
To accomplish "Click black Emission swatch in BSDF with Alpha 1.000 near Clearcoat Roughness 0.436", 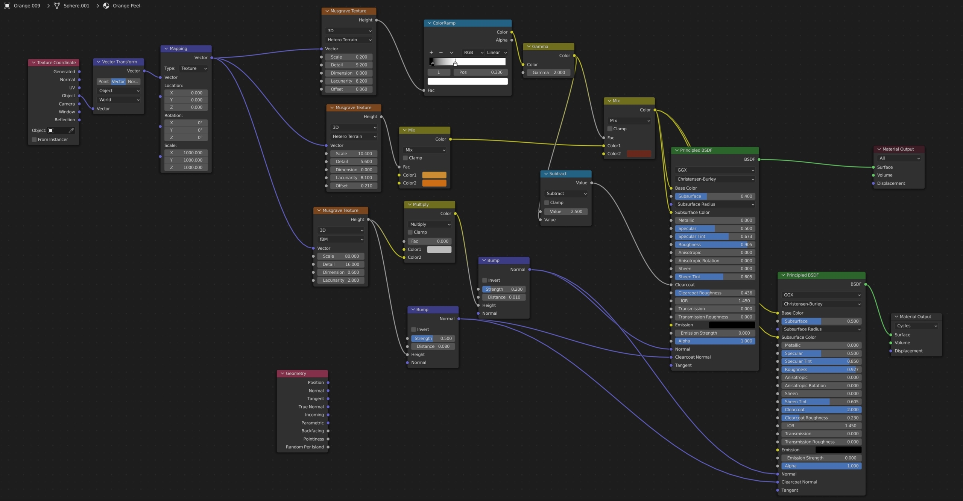I will [x=732, y=325].
